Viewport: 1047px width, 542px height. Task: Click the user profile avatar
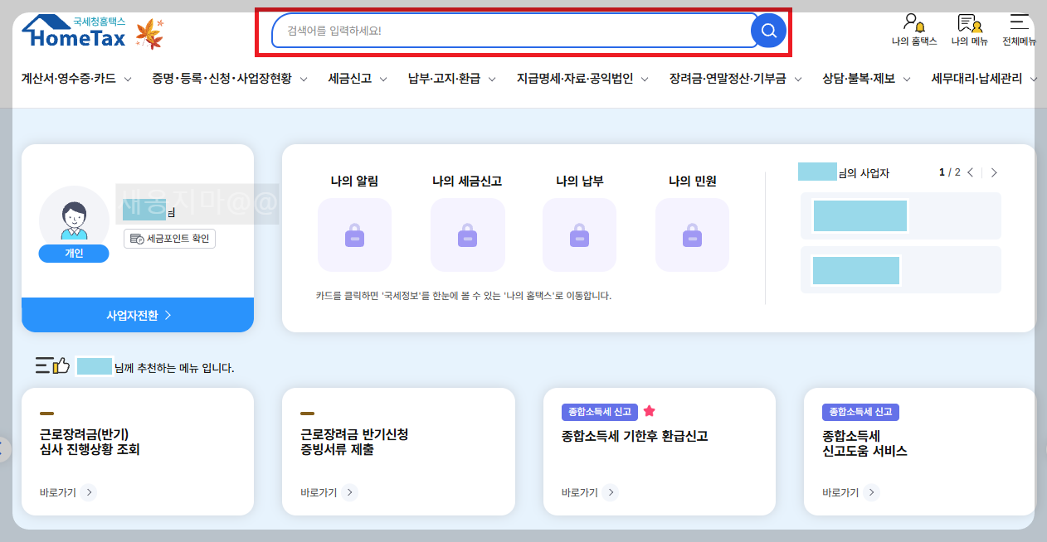[x=74, y=219]
